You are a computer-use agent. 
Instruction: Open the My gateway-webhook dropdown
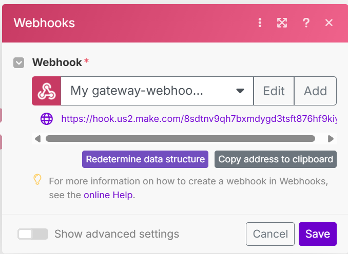149,91
